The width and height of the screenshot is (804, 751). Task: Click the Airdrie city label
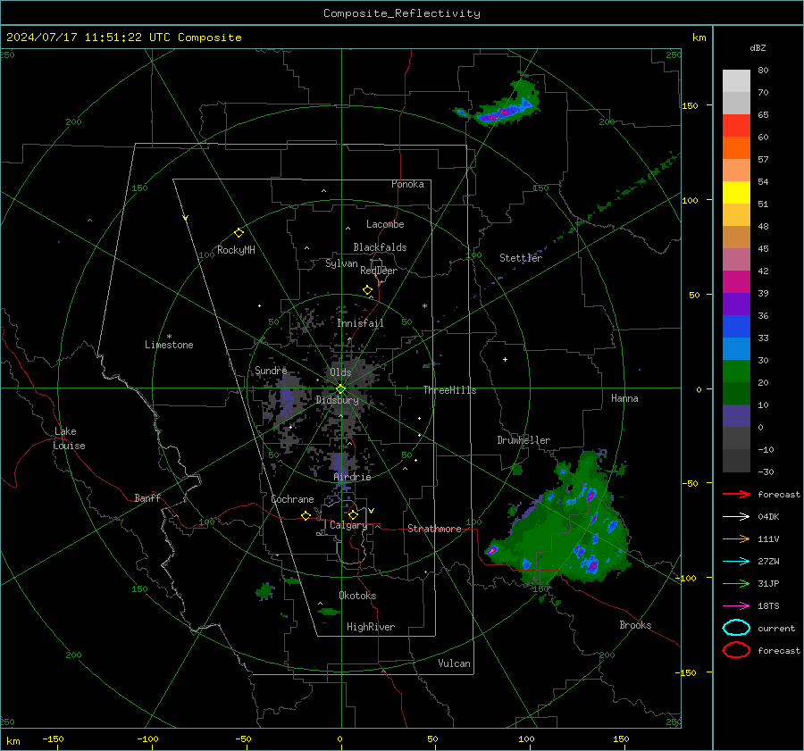click(x=352, y=477)
